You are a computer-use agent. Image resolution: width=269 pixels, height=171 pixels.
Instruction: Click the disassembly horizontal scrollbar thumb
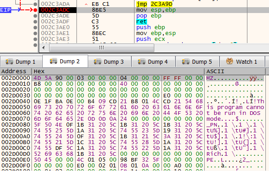[102, 48]
